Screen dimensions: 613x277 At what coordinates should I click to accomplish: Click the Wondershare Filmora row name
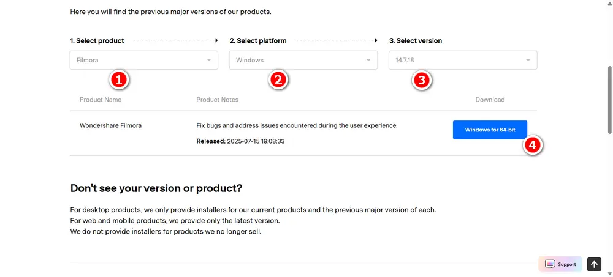coord(110,125)
